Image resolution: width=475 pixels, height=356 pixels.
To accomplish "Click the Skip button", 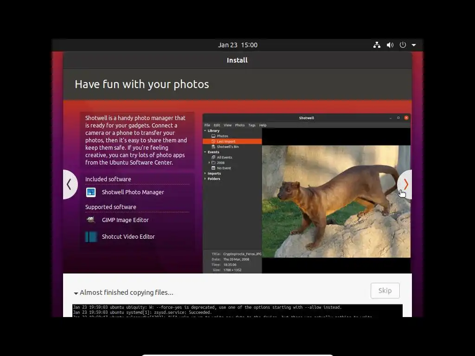I will pos(385,291).
